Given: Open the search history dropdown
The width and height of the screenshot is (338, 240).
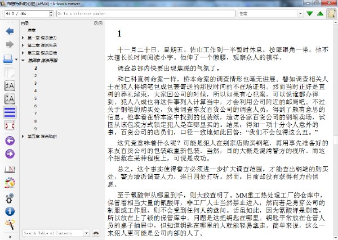Looking at the screenshot, I should point(300,13).
